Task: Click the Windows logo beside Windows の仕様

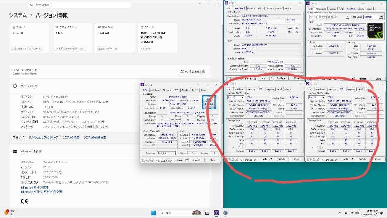Action: tap(15, 151)
